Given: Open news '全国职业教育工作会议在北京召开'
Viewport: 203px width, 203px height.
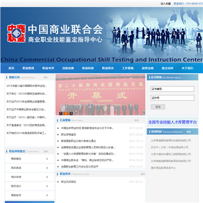Looking at the screenshot, I should coord(80,166).
